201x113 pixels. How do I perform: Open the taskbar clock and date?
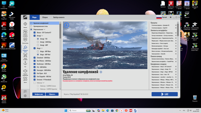[196, 110]
